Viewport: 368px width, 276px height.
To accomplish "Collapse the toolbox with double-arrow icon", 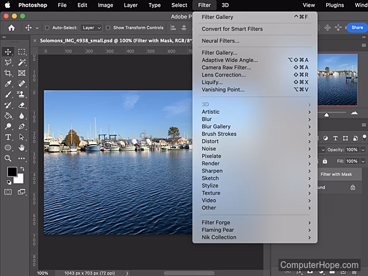I will [x=4, y=37].
